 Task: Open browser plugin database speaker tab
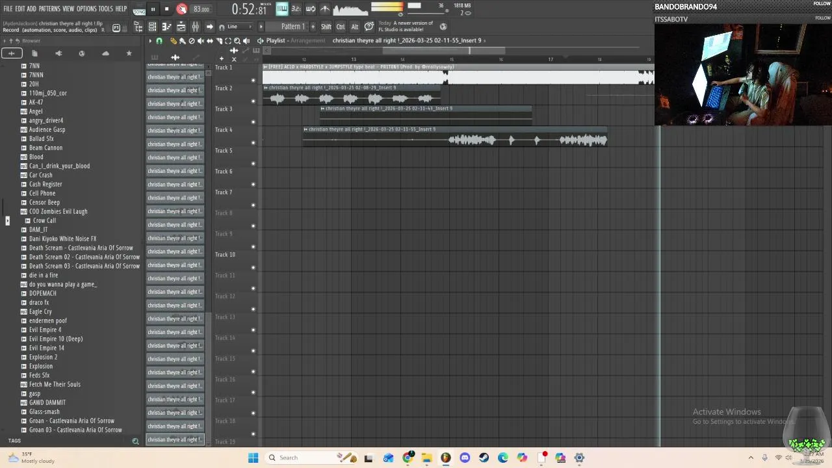[x=58, y=53]
